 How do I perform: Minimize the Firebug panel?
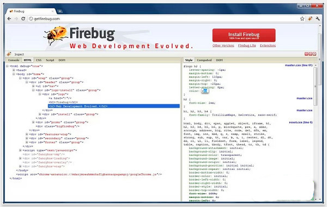point(306,54)
